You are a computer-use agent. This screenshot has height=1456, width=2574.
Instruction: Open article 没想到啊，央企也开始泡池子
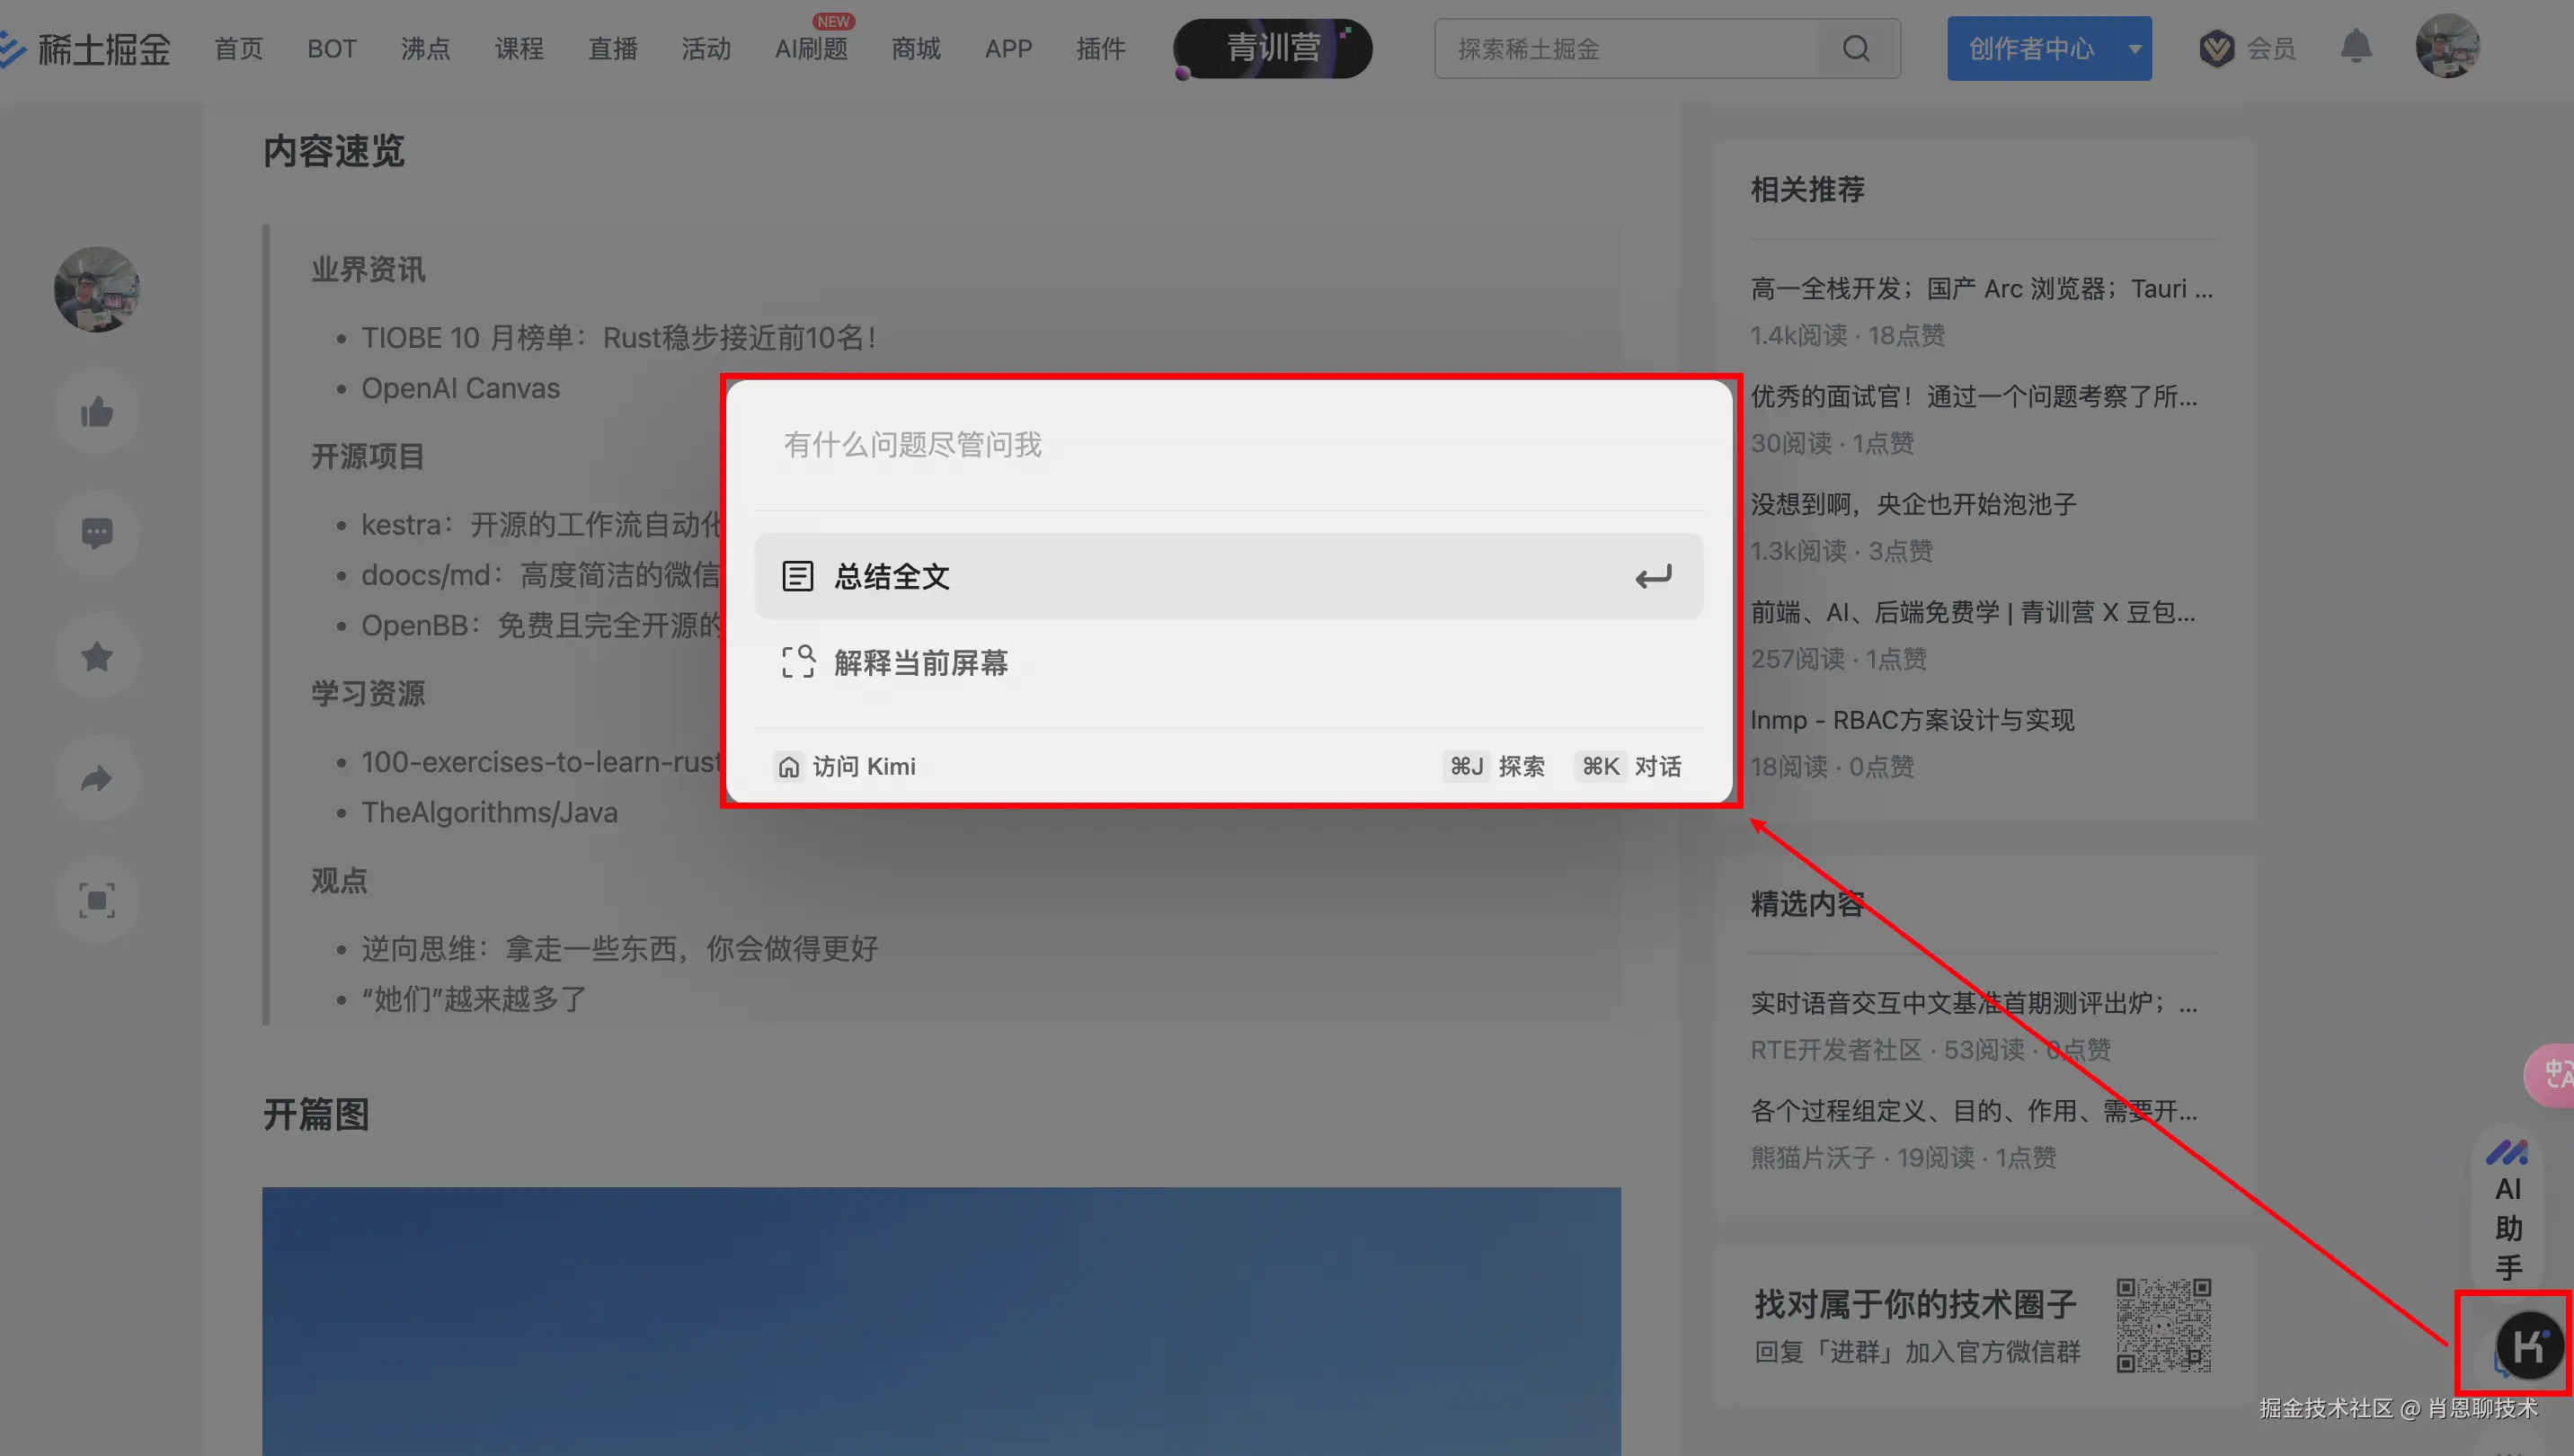(1913, 504)
